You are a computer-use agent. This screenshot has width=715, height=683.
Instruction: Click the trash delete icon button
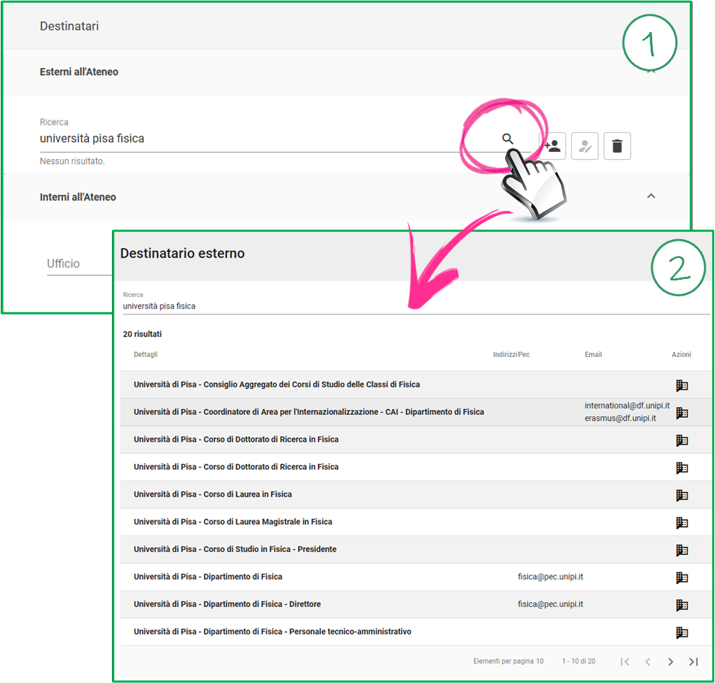[x=617, y=146]
